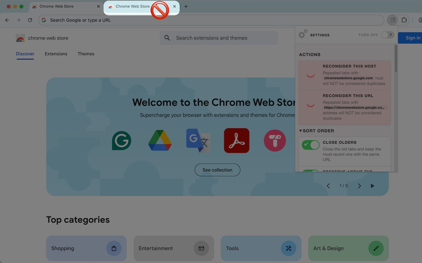Open the Themes tab
This screenshot has width=422, height=263.
pyautogui.click(x=86, y=54)
